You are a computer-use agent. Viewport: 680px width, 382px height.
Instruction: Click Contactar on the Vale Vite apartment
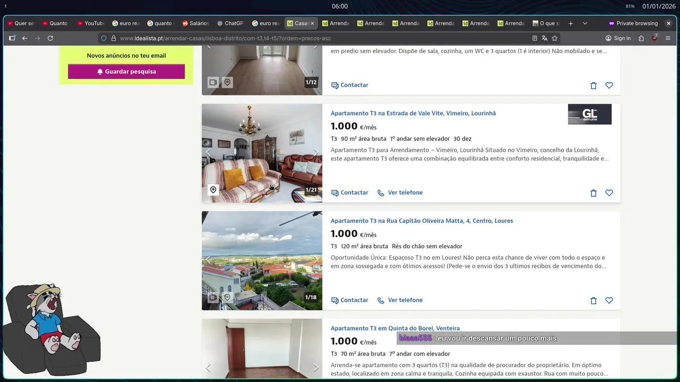[x=350, y=193]
